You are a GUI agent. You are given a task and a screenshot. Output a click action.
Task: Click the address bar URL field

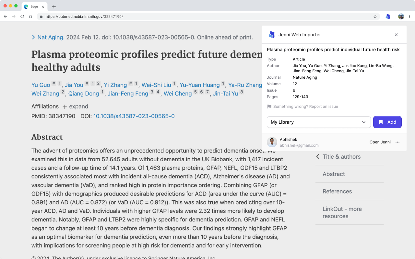point(207,17)
